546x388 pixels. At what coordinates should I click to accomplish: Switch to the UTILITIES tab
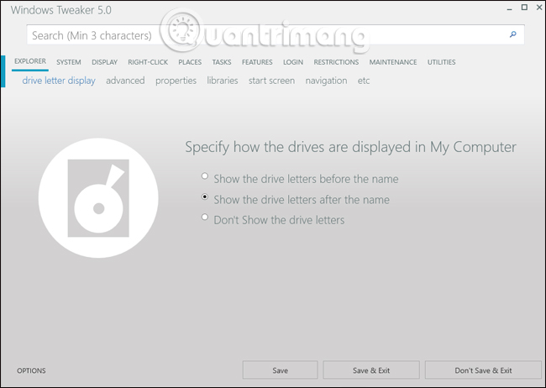441,62
